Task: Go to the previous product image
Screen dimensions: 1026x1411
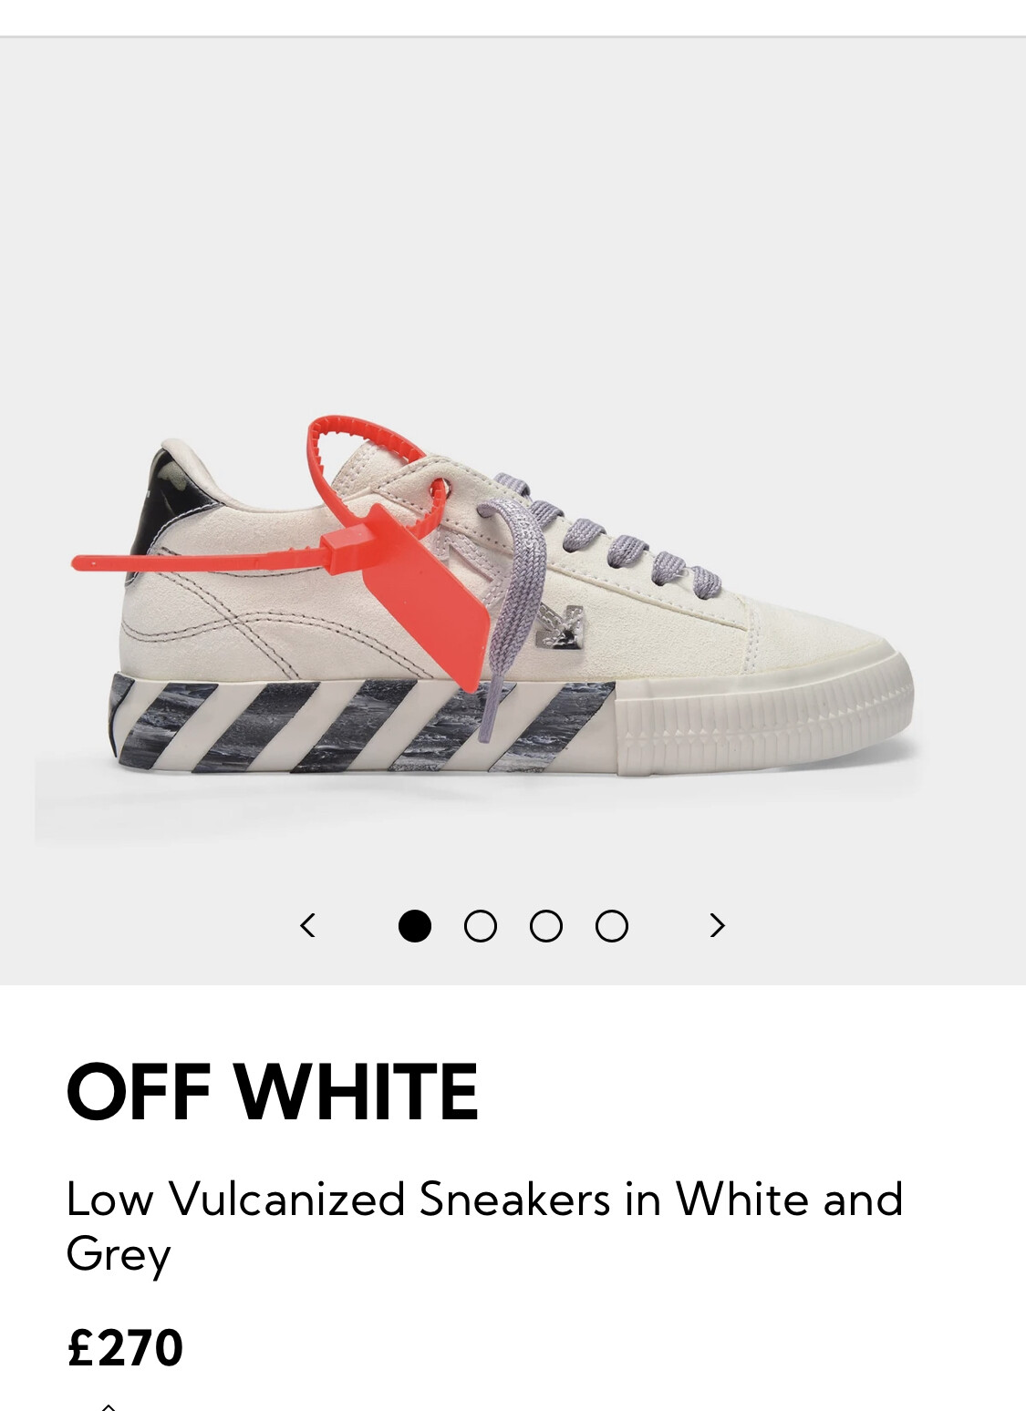Action: [x=308, y=926]
